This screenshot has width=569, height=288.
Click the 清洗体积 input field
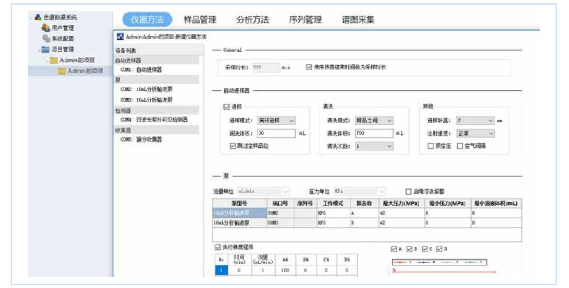click(x=374, y=133)
